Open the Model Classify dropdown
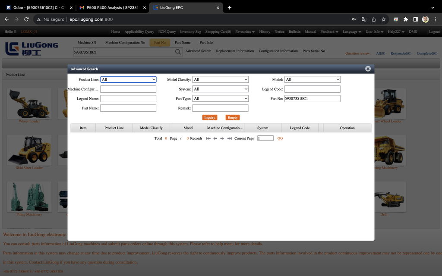The width and height of the screenshot is (442, 276). pos(220,79)
